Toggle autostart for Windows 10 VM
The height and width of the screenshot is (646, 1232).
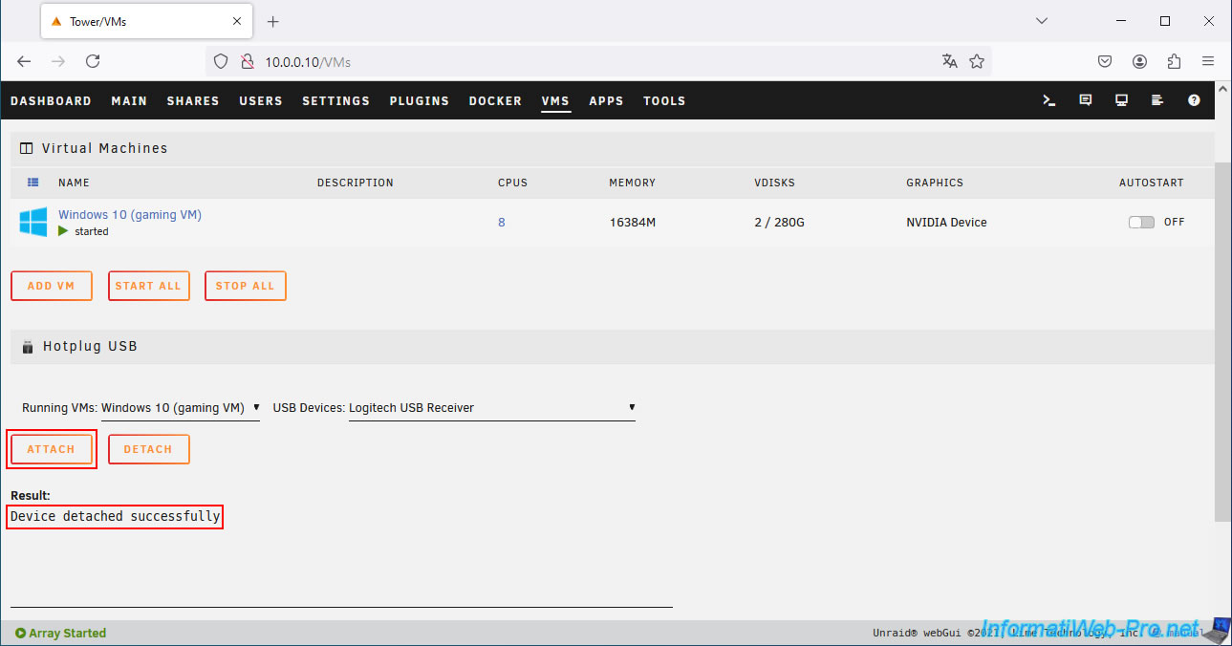1141,222
